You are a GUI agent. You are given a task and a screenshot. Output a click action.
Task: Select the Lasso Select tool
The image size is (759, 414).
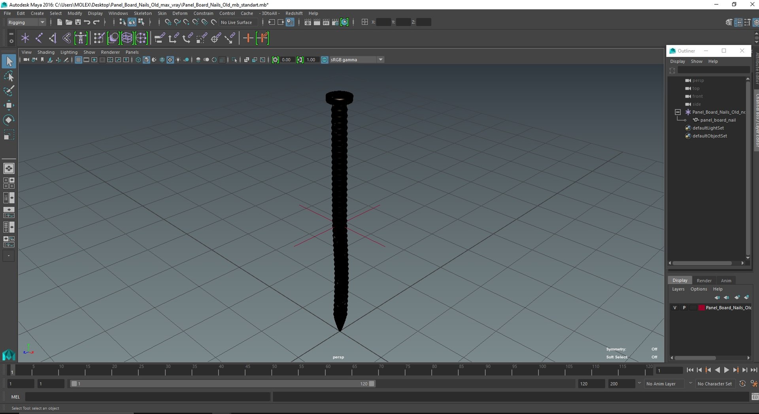[9, 76]
